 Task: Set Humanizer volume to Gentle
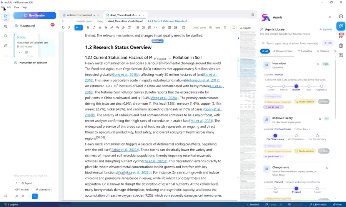pyautogui.click(x=271, y=87)
